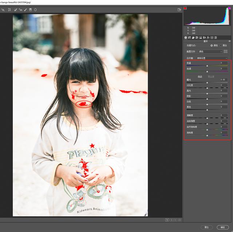Image resolution: width=233 pixels, height=232 pixels.
Task: Click the open in full screen export icon
Action: click(x=179, y=10)
